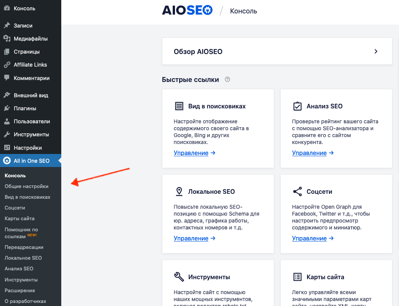Image resolution: width=399 pixels, height=306 pixels.
Task: Open Карты сайта submenu item
Action: point(20,218)
